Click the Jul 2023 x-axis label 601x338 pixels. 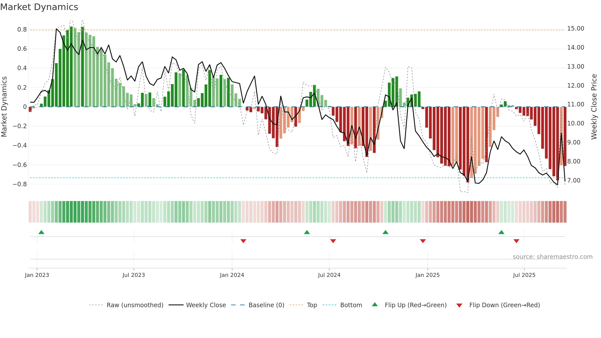pyautogui.click(x=134, y=275)
